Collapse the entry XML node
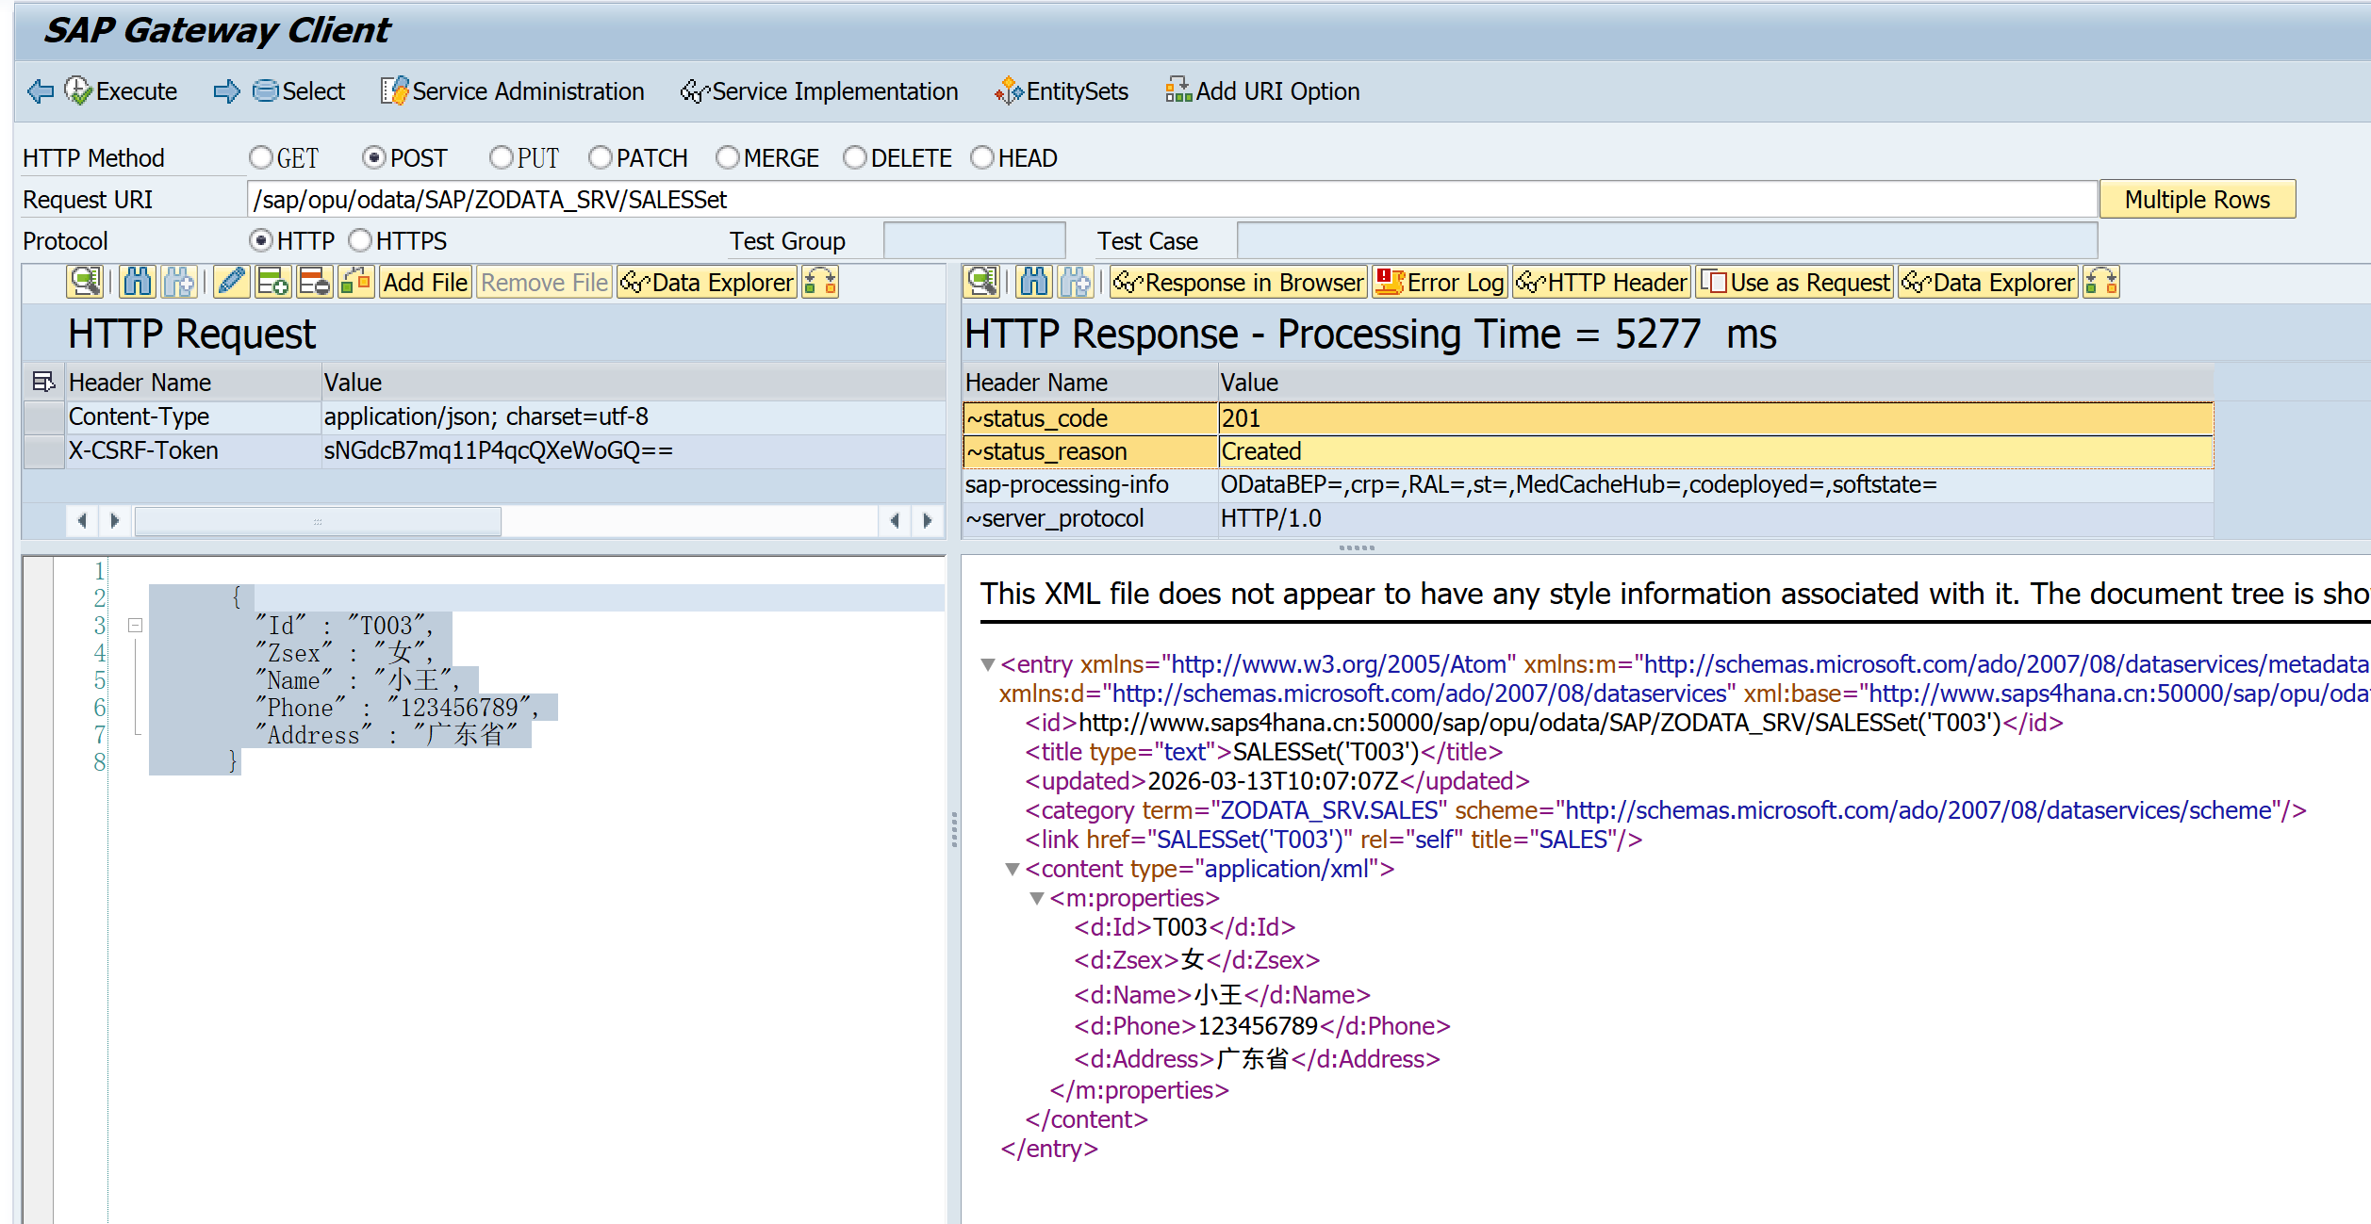The image size is (2371, 1224). pos(988,665)
